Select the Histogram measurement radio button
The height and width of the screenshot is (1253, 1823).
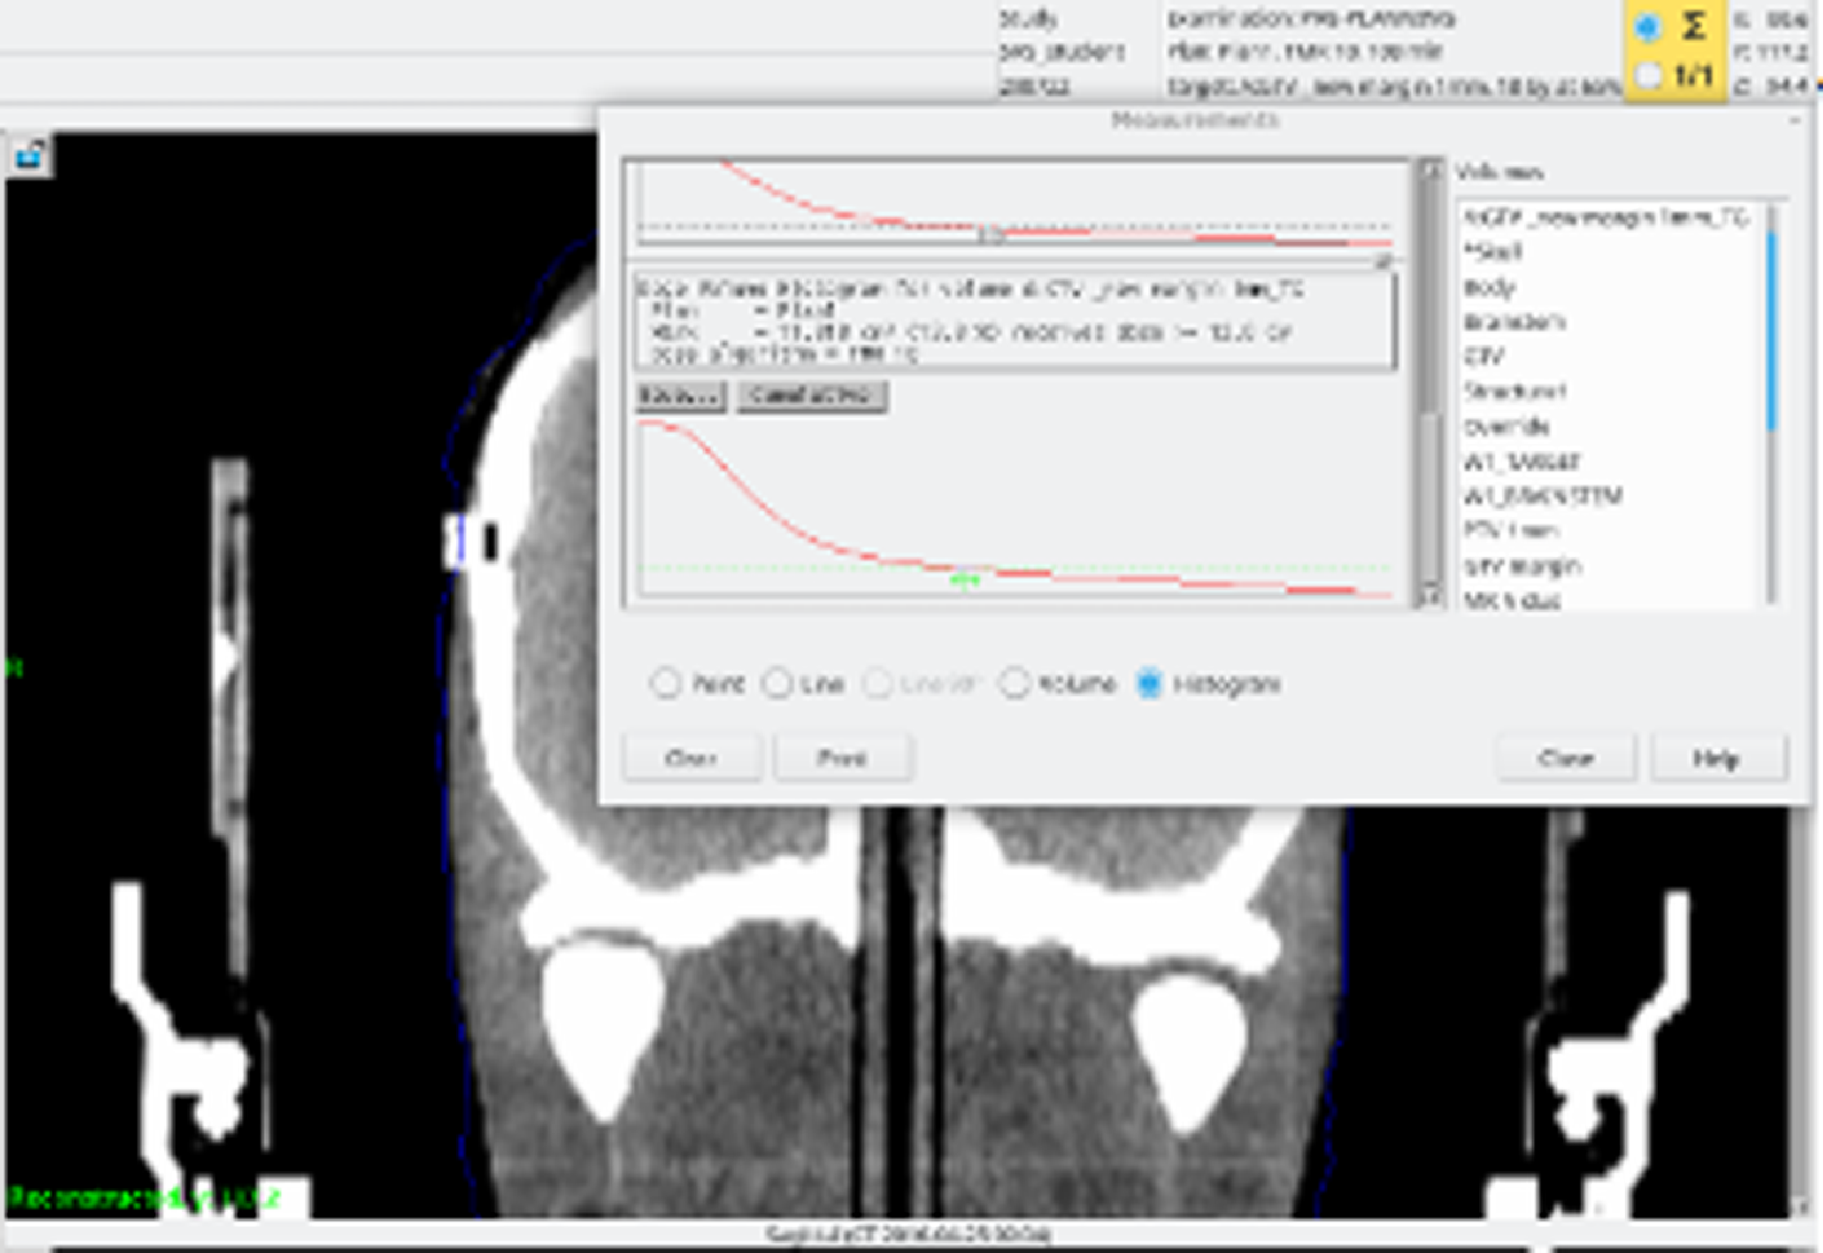point(1149,683)
